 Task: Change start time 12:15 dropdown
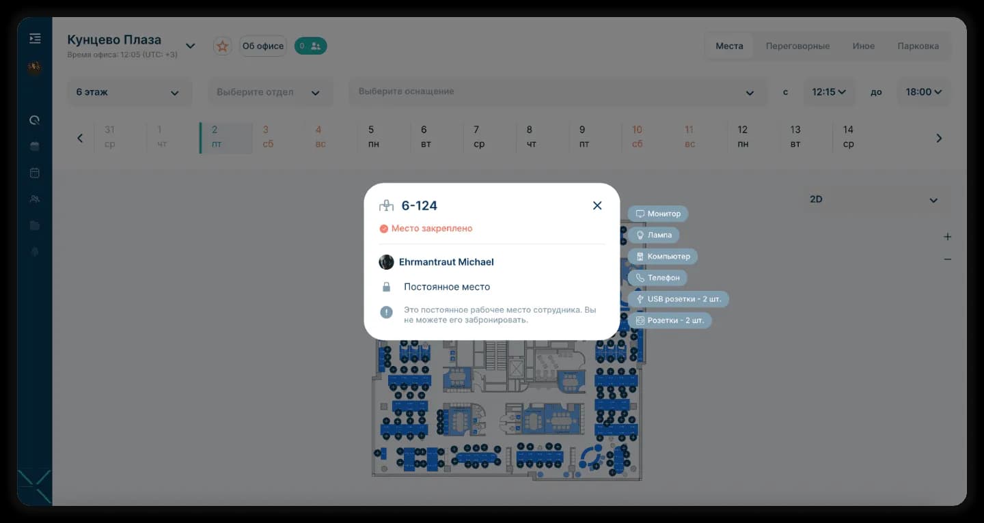click(x=829, y=92)
